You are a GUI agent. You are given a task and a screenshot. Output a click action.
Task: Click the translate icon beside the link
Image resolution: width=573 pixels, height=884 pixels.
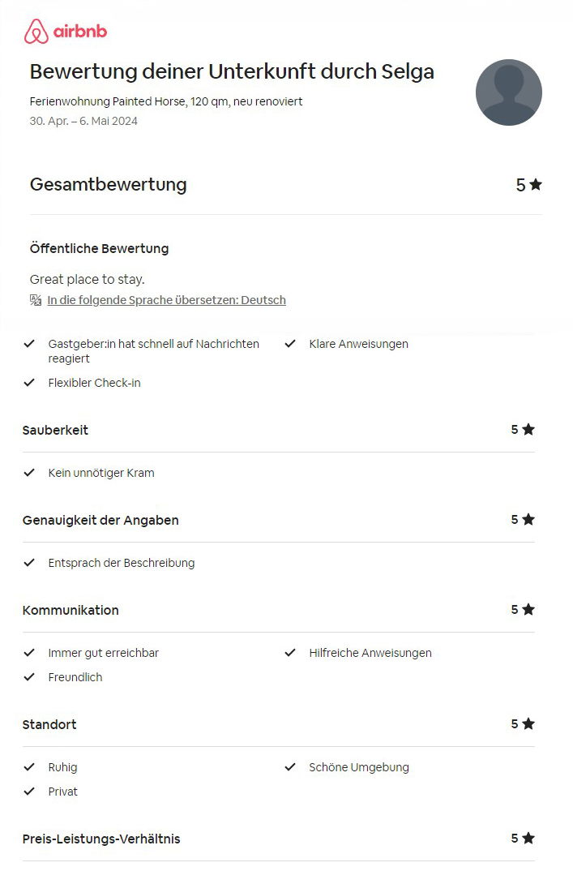pyautogui.click(x=36, y=300)
